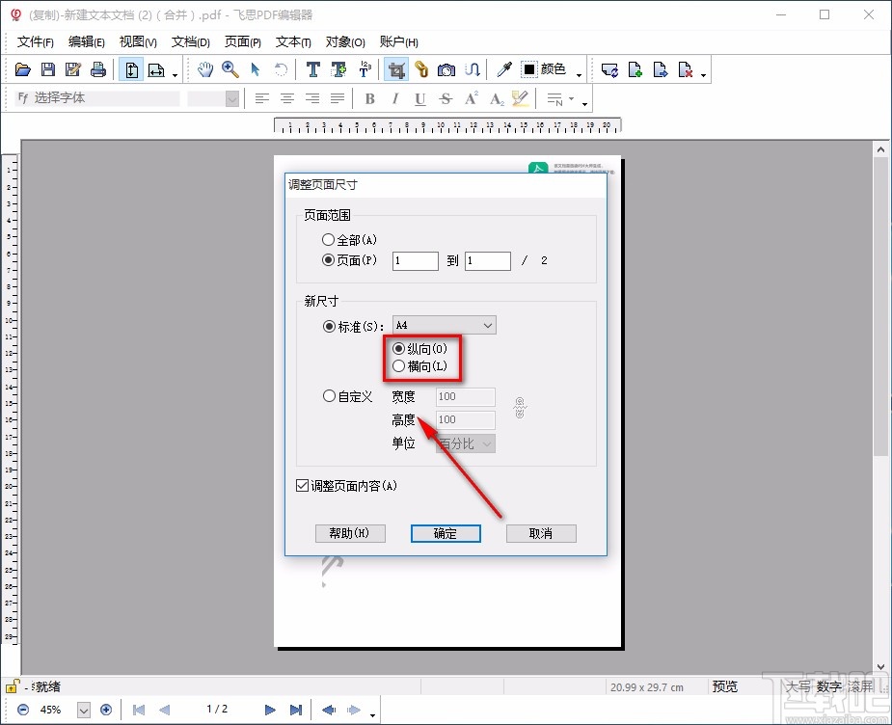
Task: Uncheck 调整页面内容(A) checkbox
Action: tap(302, 485)
